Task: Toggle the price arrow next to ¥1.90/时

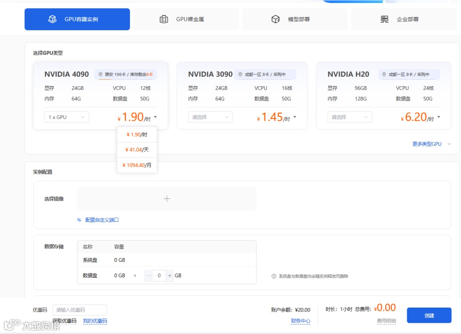Action: [x=155, y=117]
